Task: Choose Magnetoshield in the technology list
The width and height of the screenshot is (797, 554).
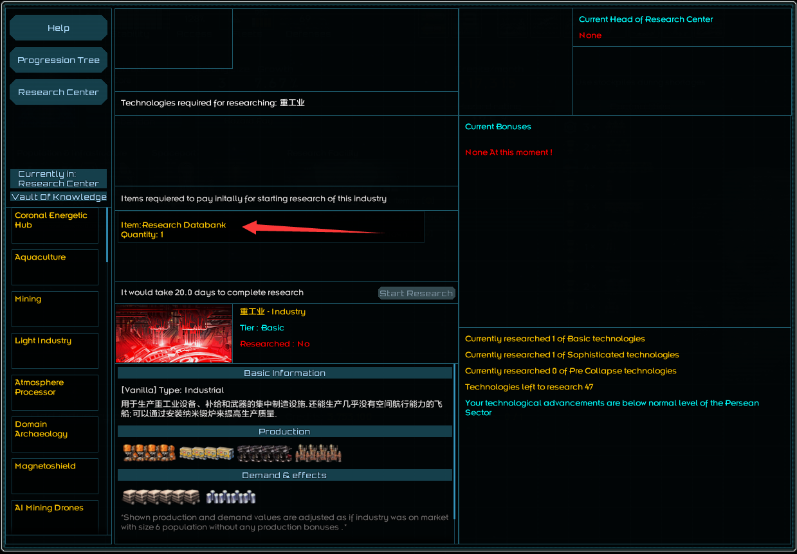Action: coord(55,476)
